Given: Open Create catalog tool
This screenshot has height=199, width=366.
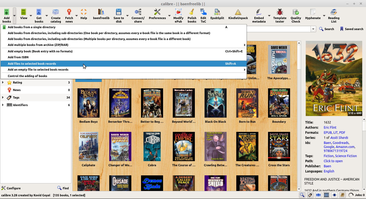Looking at the screenshot, I should [56, 12].
